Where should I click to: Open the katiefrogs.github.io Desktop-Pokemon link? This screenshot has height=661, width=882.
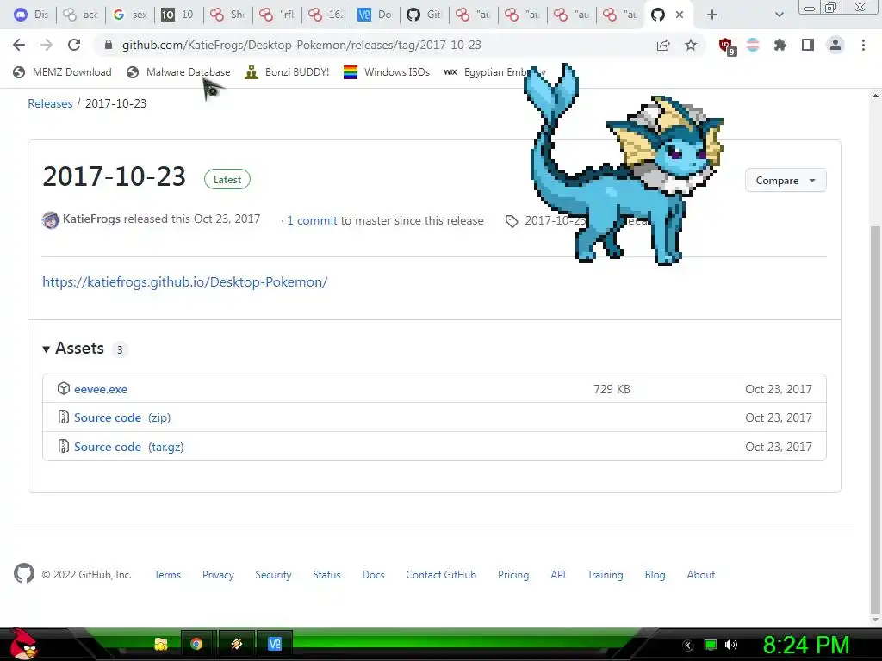click(185, 281)
